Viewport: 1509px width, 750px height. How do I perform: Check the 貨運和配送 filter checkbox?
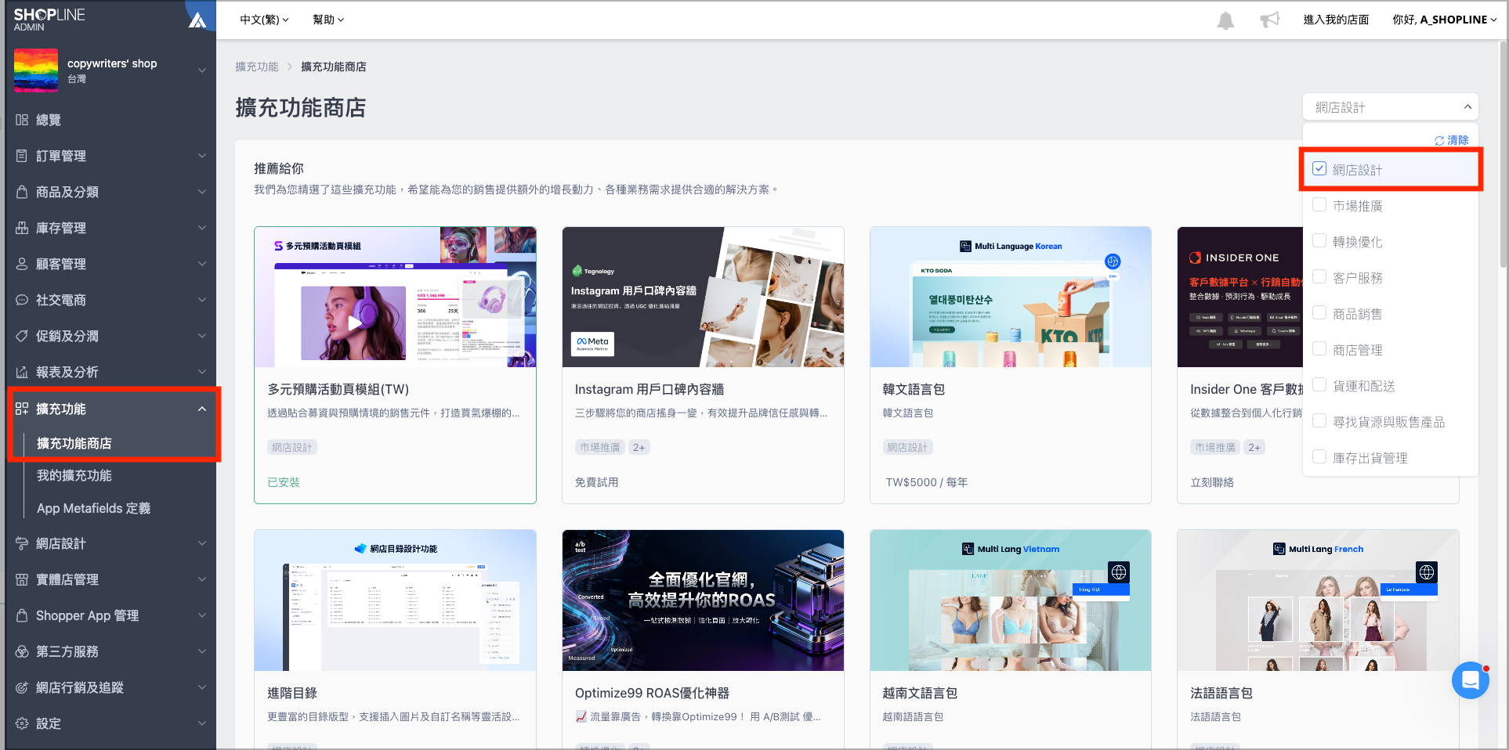[x=1319, y=385]
